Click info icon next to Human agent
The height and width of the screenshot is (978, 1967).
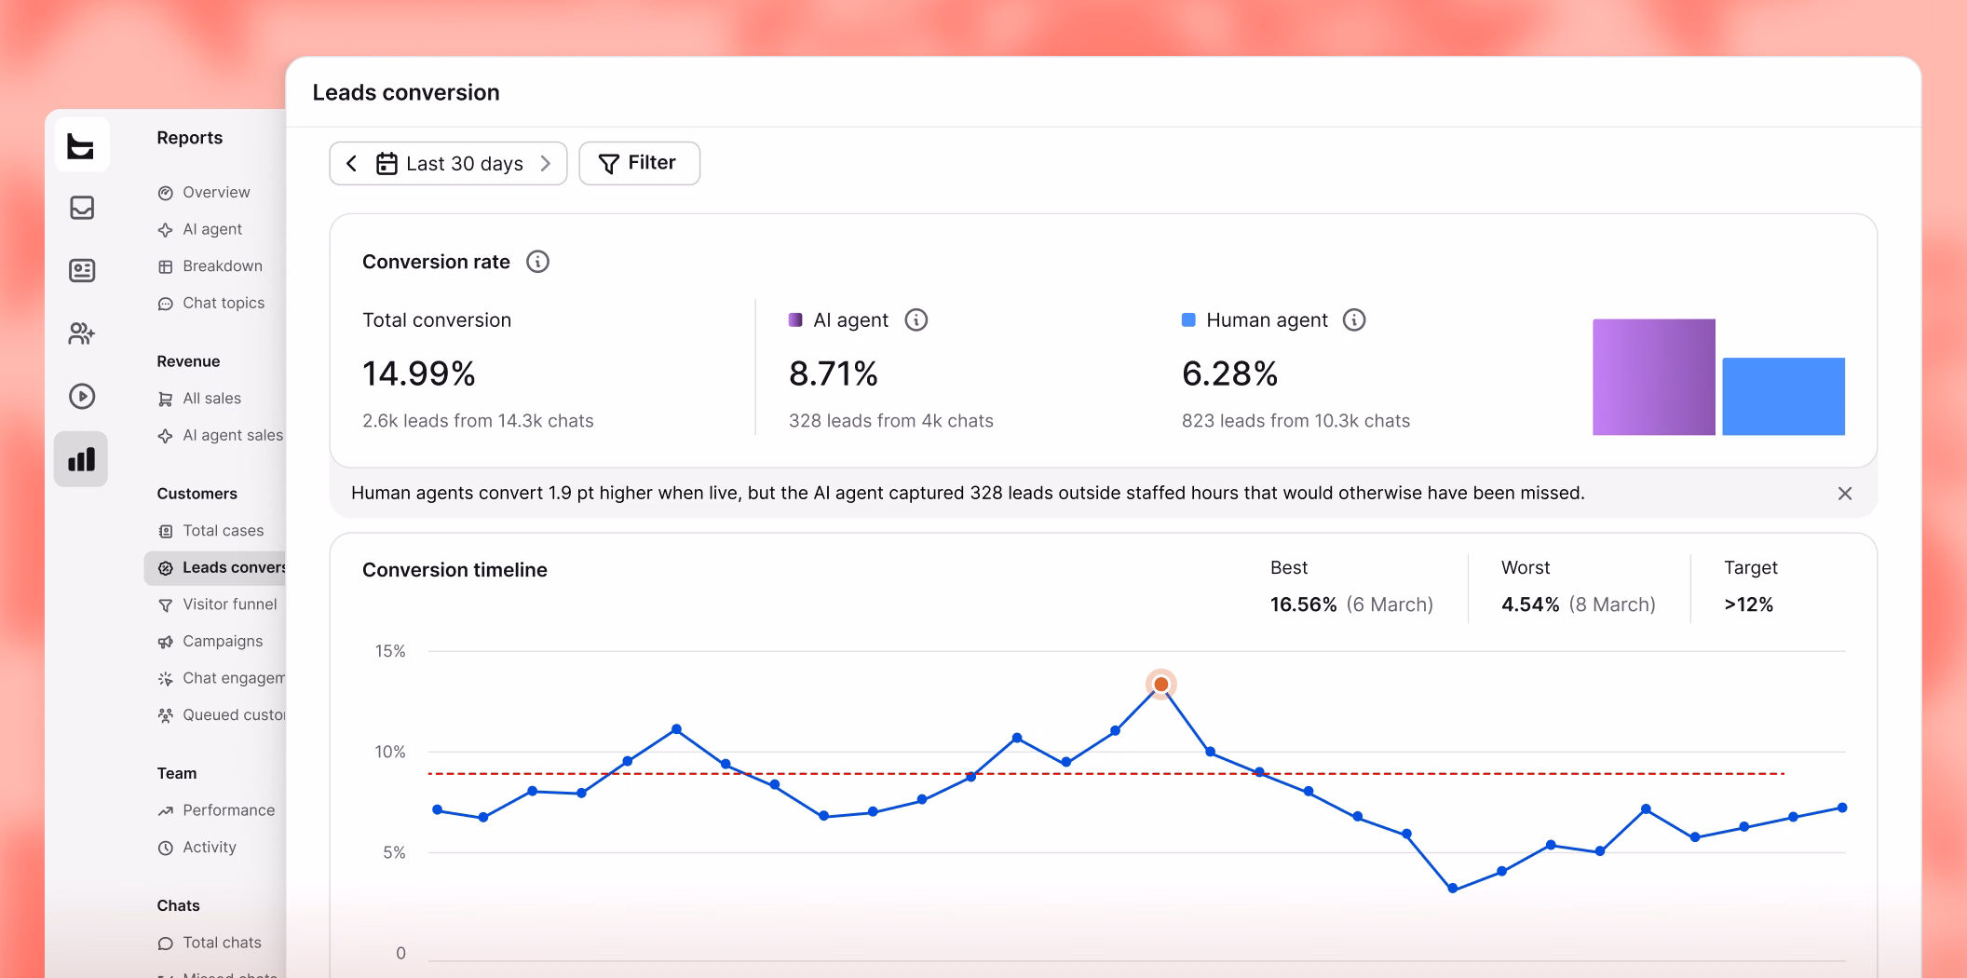pyautogui.click(x=1354, y=320)
